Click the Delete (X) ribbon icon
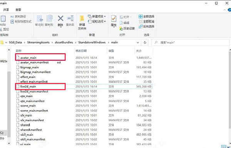Image resolution: width=231 pixels, height=148 pixels. (60, 19)
